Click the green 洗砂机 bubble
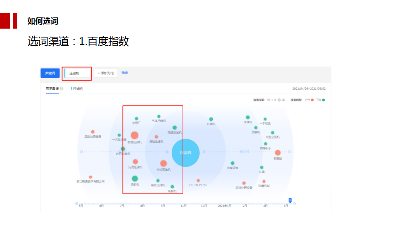 point(135,179)
